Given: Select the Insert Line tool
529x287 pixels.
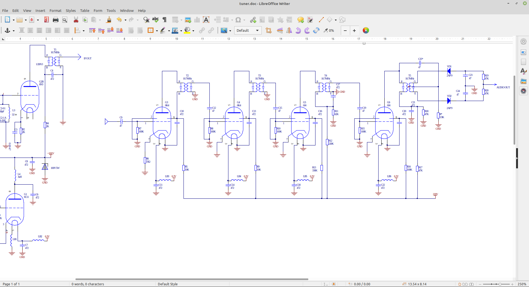Looking at the screenshot, I should click(x=321, y=20).
